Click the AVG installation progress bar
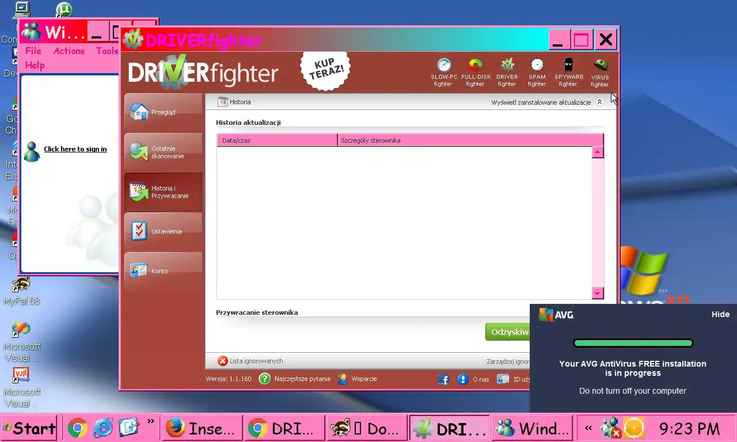 click(x=633, y=343)
